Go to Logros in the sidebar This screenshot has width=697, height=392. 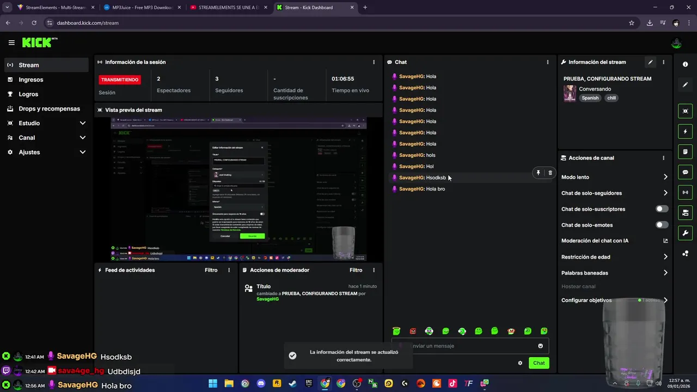(46, 94)
